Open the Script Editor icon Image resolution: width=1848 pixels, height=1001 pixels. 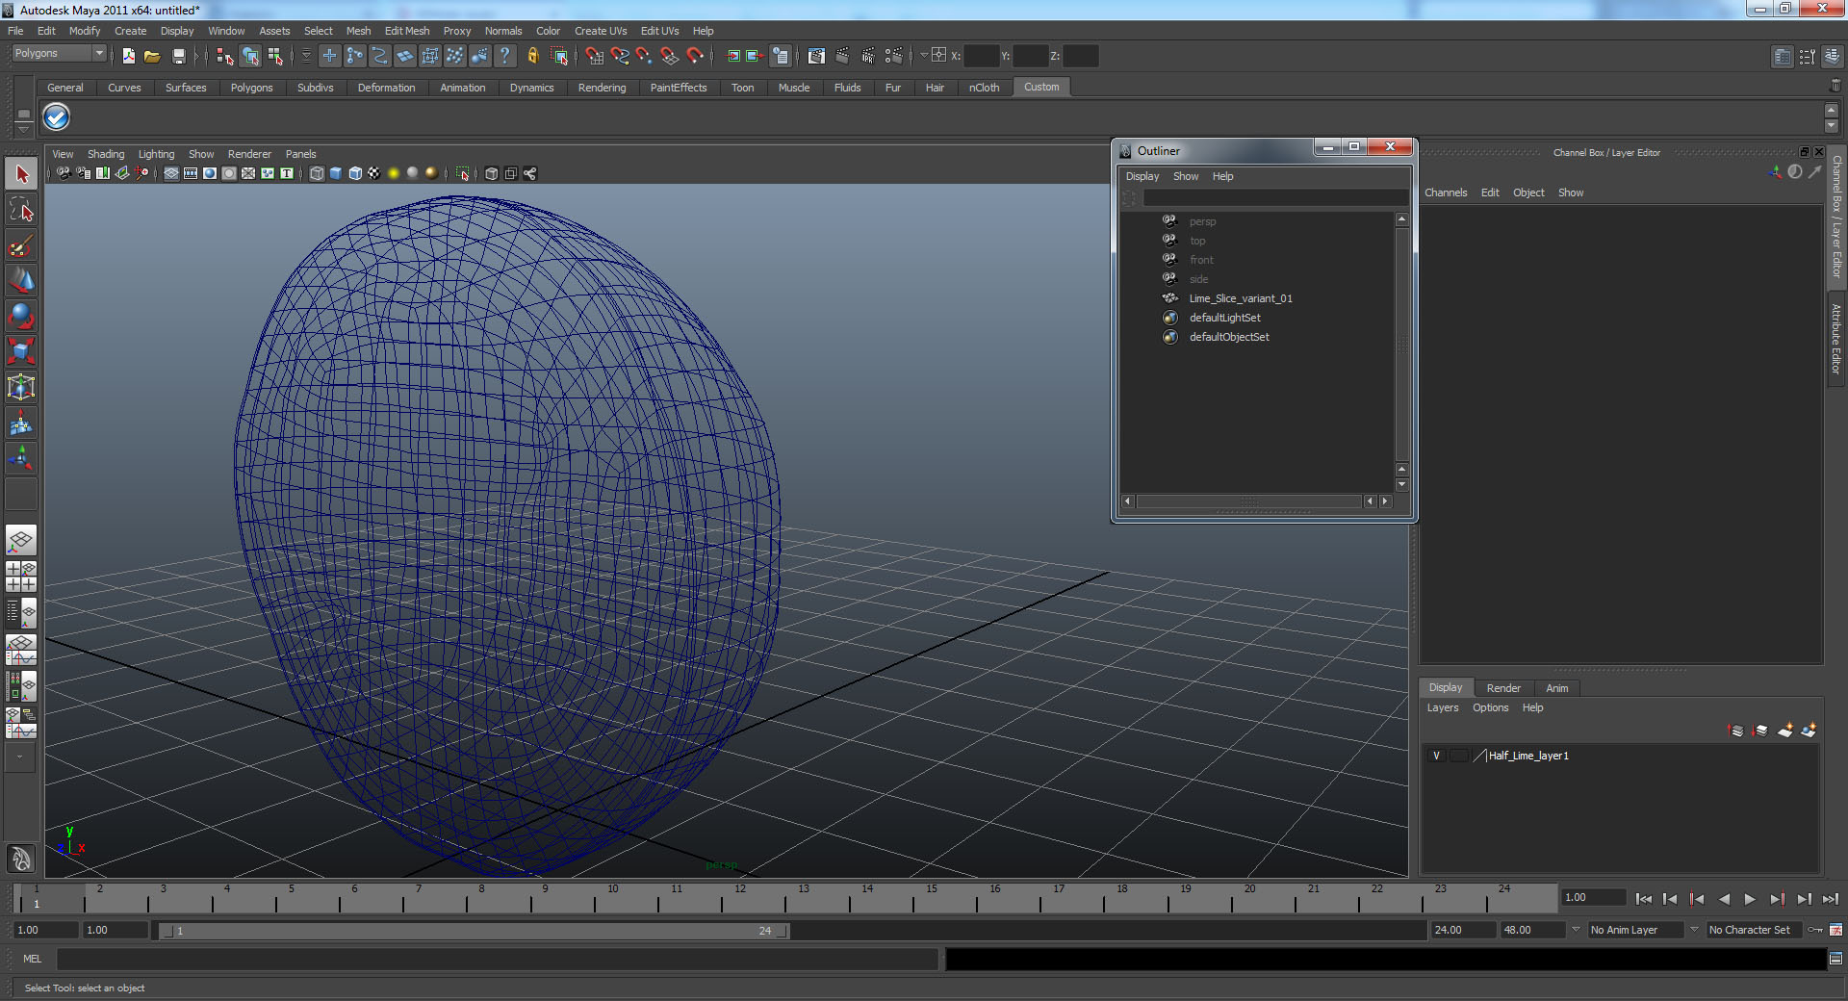coord(1835,959)
